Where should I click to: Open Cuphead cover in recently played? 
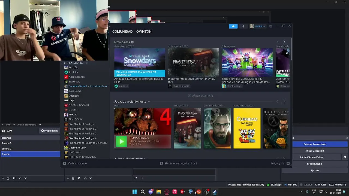(247, 128)
